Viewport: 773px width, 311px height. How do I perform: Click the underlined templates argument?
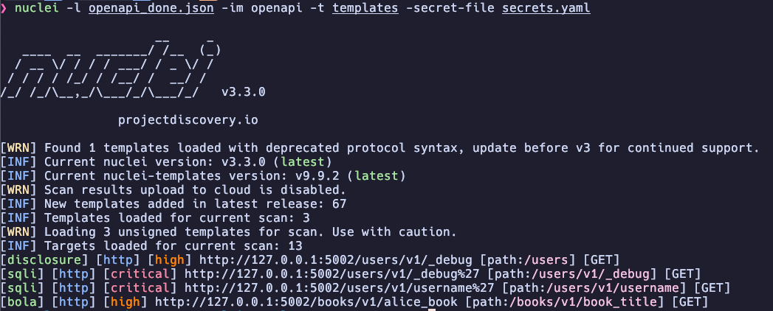[x=365, y=9]
